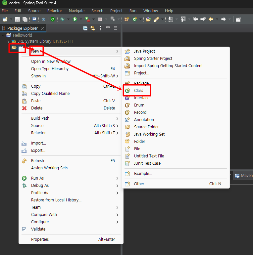Click the Boot Dashboard power icon

coord(53,20)
